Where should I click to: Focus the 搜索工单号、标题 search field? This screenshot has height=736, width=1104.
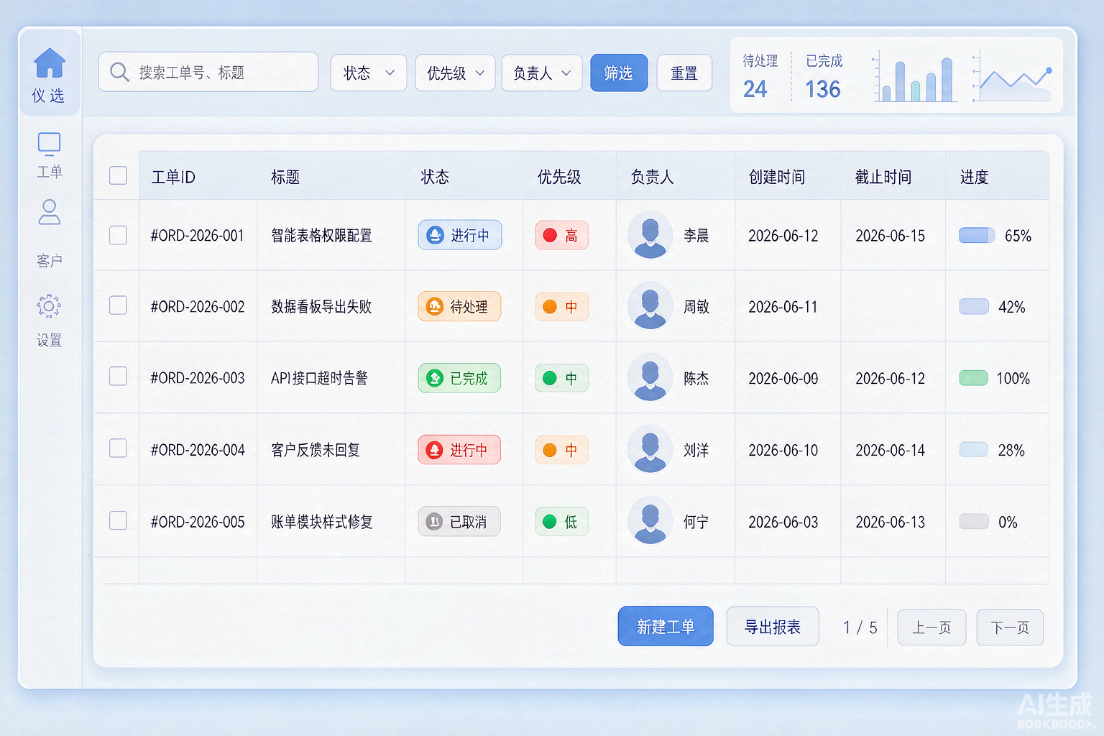tap(208, 72)
